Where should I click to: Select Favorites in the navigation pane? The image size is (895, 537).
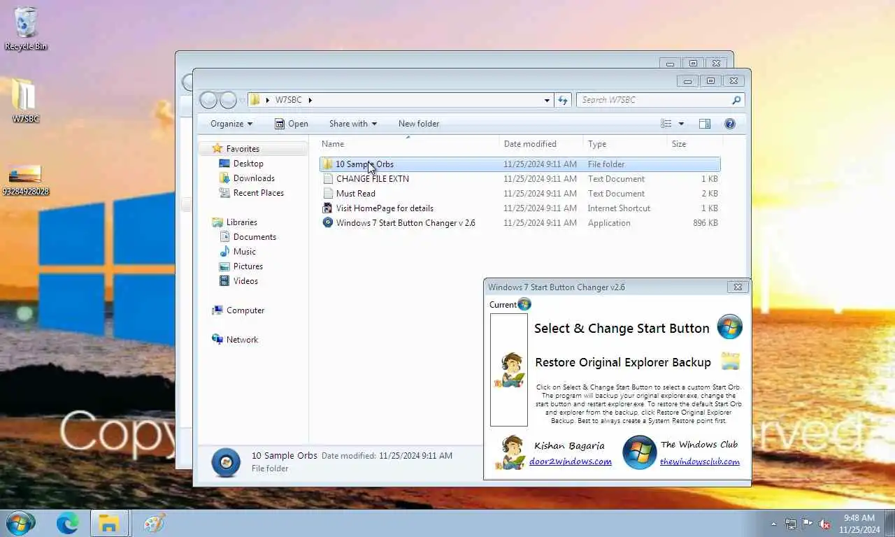point(243,149)
